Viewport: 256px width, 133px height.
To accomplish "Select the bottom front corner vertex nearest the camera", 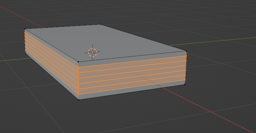I will point(79,100).
